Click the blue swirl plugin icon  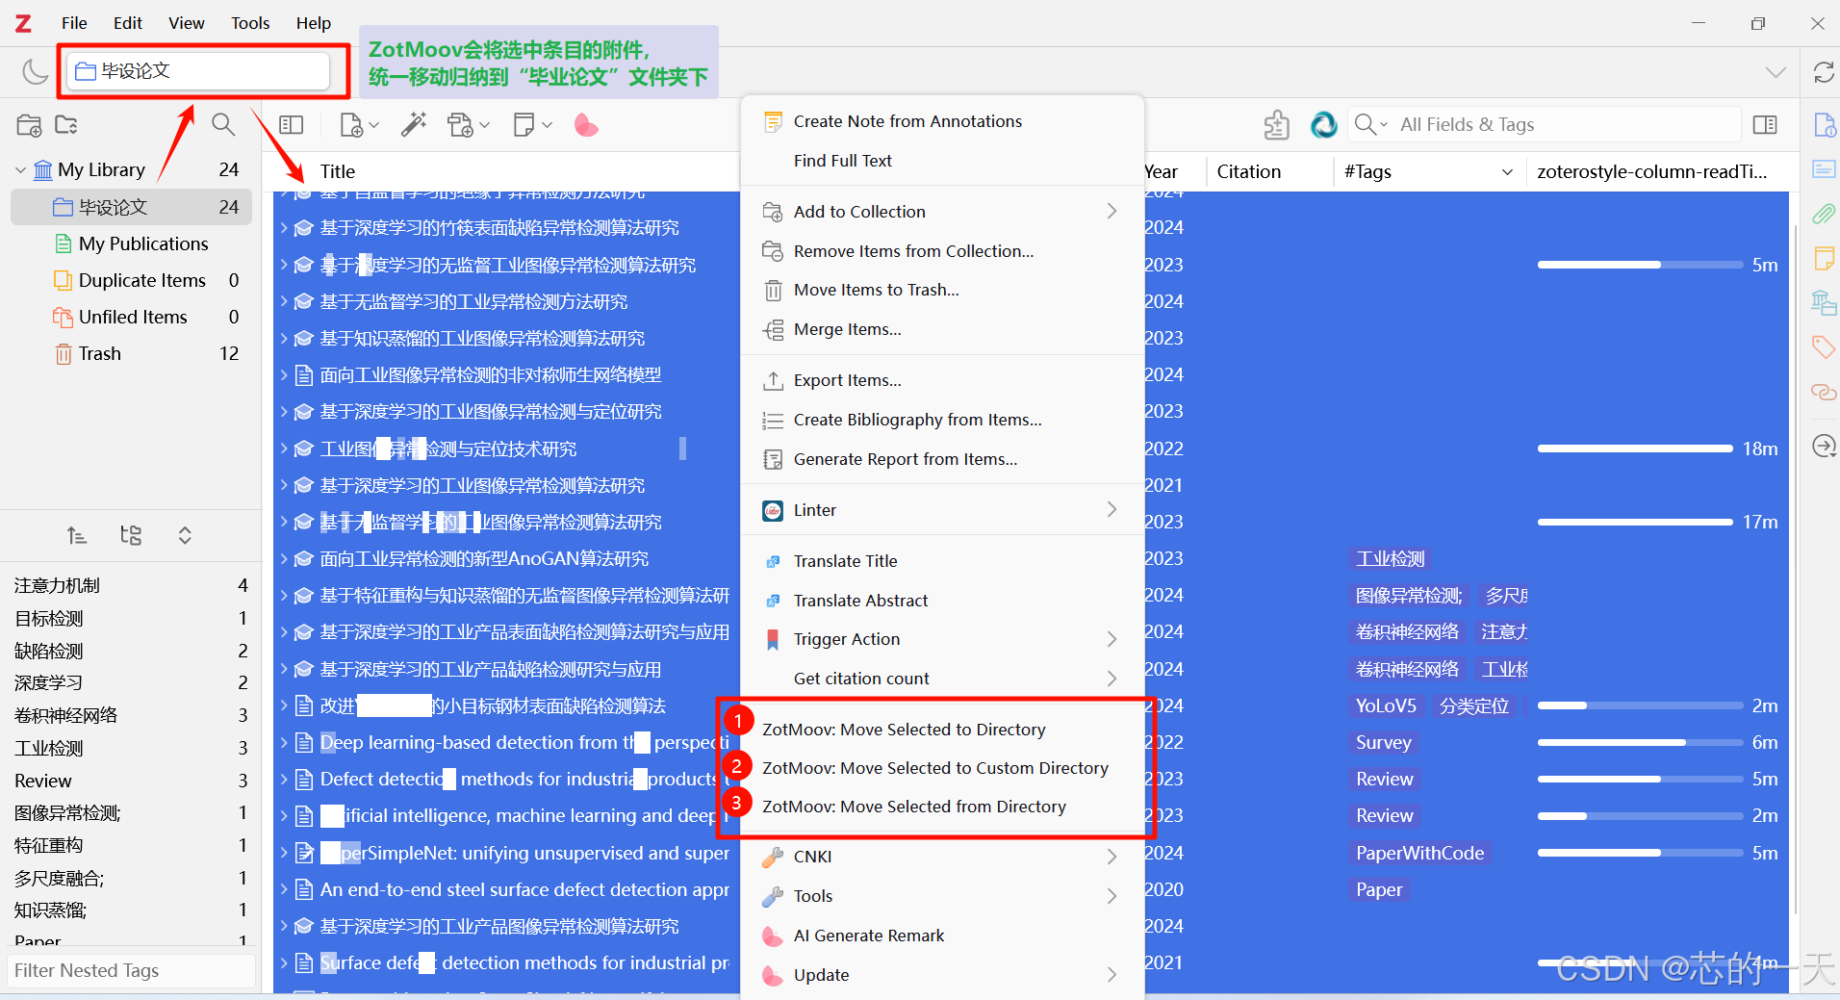[1323, 124]
